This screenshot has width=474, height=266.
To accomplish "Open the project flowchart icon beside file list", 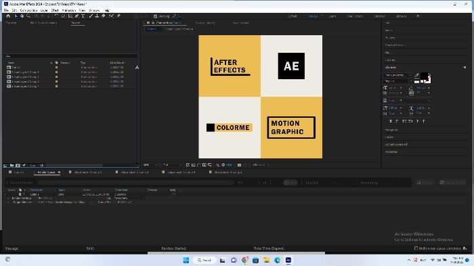I will [x=137, y=67].
